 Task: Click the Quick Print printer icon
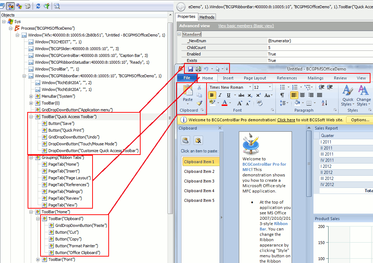click(198, 69)
